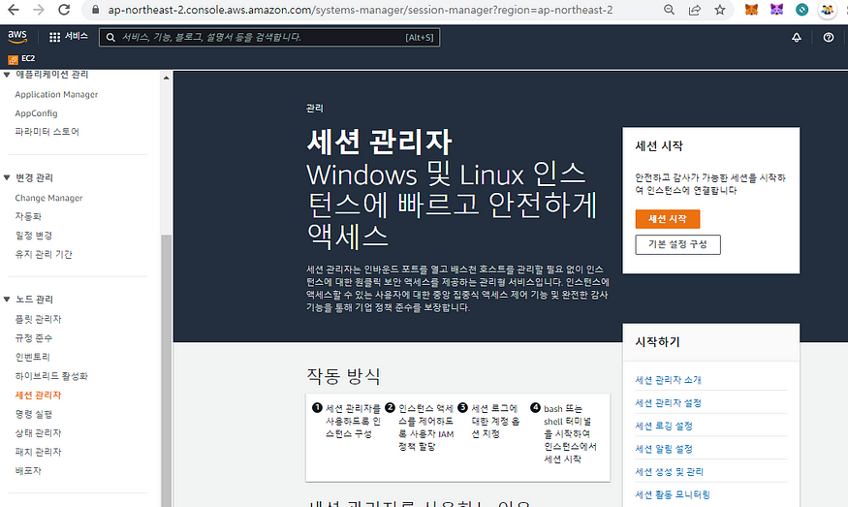Click the share page icon in address bar
848x507 pixels.
point(695,10)
